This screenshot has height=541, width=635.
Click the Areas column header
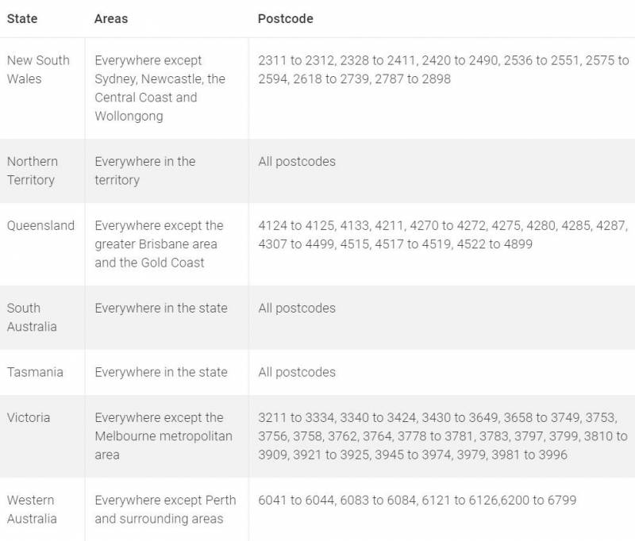click(113, 19)
